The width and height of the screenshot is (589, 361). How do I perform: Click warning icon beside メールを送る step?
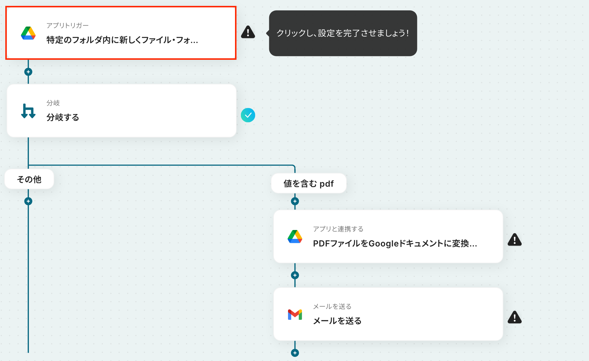click(514, 317)
